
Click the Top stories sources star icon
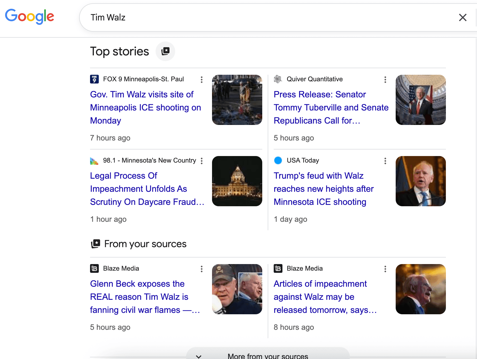165,51
